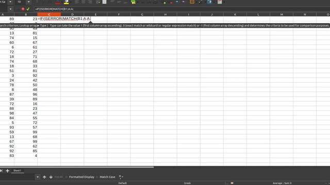
Task: Click the conditional formatting icon
Action: [x=220, y=2]
